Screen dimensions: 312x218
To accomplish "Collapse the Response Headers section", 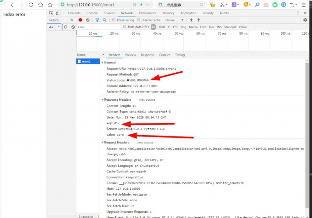I will coord(103,100).
